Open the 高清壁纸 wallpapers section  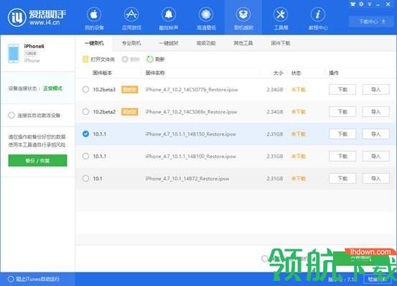pos(206,19)
